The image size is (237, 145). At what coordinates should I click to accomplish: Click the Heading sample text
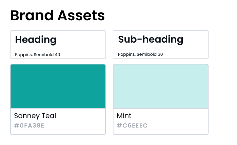click(x=36, y=40)
